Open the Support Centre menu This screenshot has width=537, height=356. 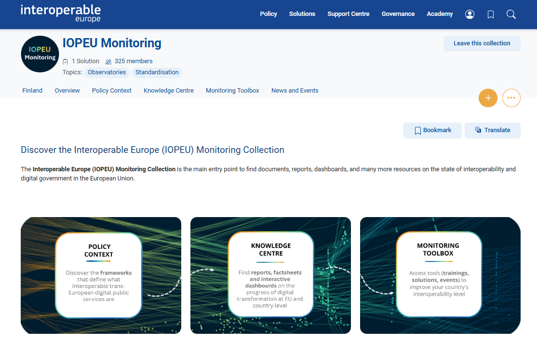coord(349,14)
